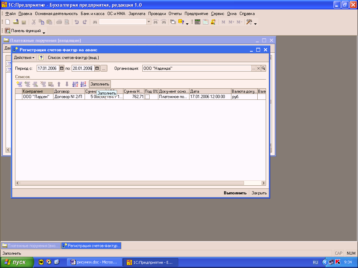This screenshot has height=268, width=358.
Task: Click the sort descending icon above the list
Action: (83, 84)
